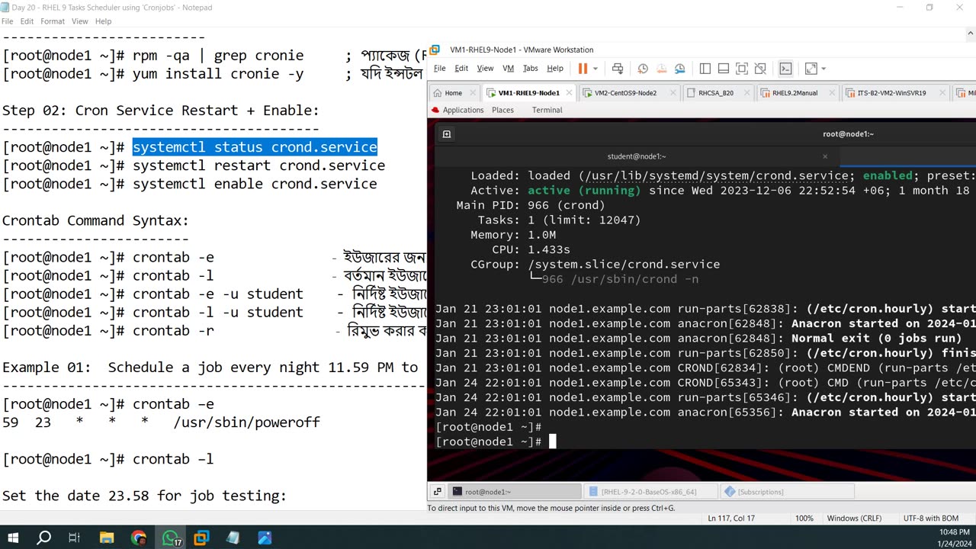This screenshot has height=549, width=976.
Task: Close the RHEL9.2Manual tab
Action: click(833, 93)
